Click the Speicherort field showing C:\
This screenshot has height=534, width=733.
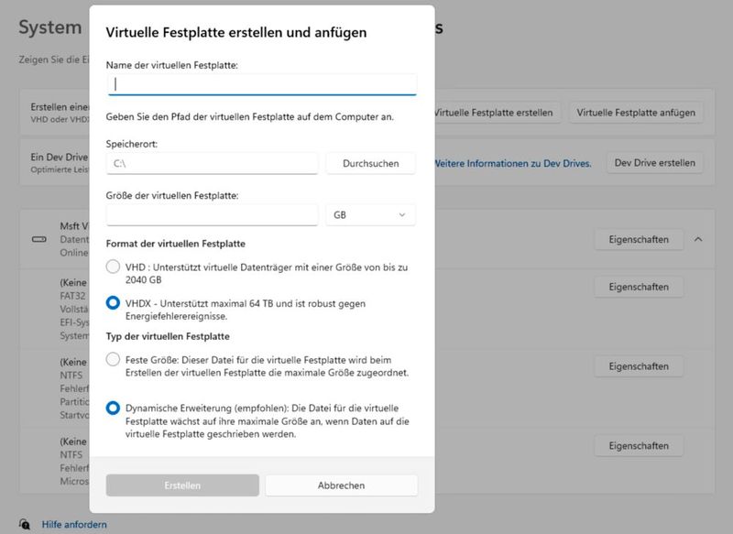coord(211,163)
